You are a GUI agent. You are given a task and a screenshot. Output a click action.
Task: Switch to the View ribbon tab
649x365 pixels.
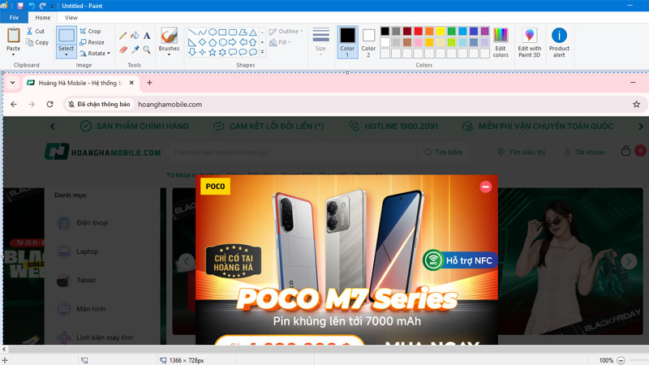click(x=71, y=17)
